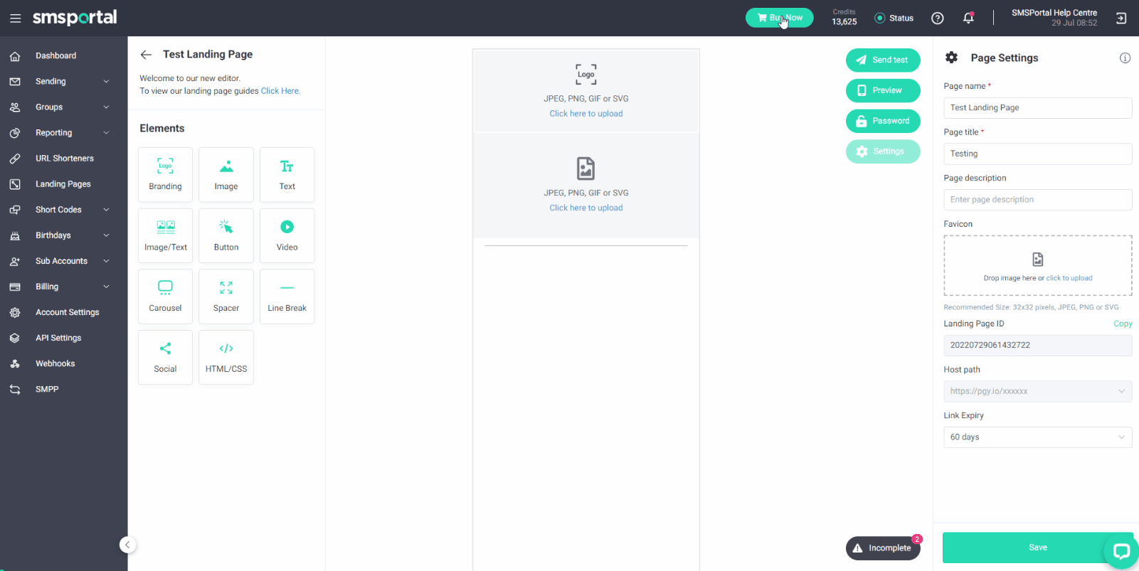This screenshot has width=1139, height=571.
Task: Click the Save button
Action: click(1037, 548)
